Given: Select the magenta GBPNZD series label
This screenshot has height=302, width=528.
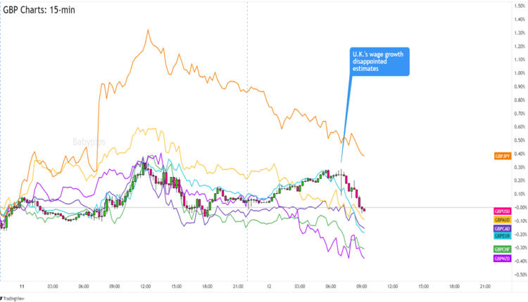Looking at the screenshot, I should click(503, 258).
